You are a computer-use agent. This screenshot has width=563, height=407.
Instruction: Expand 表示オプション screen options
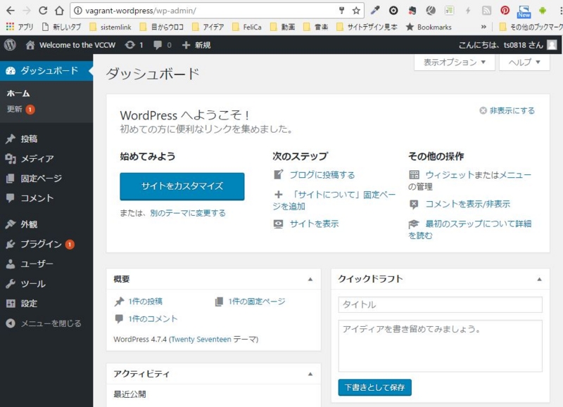pos(454,63)
